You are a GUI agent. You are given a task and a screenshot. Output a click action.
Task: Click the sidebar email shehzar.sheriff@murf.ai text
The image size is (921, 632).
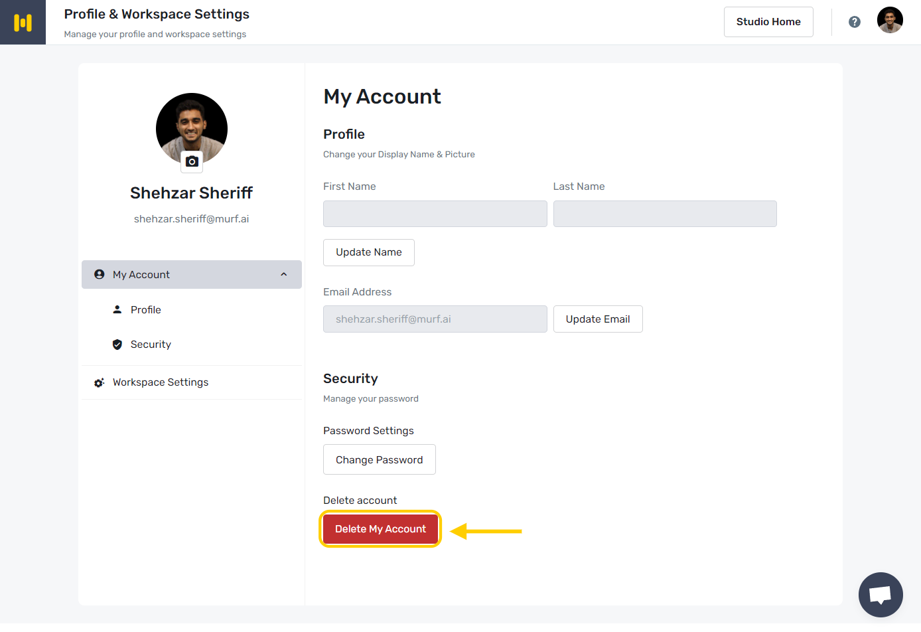192,219
